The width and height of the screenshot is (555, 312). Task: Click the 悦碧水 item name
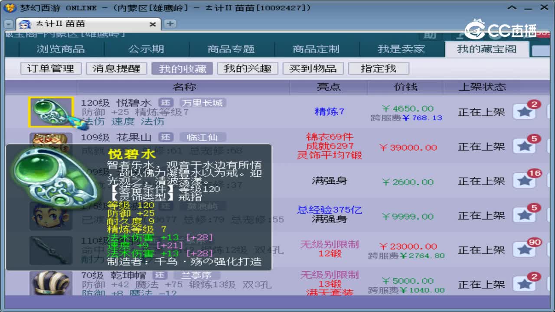click(x=134, y=103)
